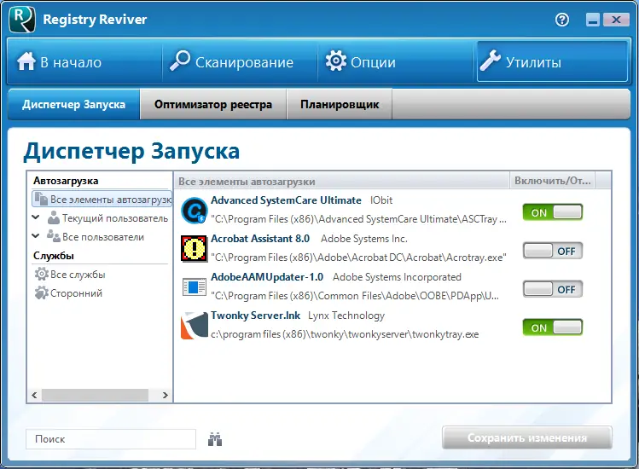
Task: Click the documents icon beside Все элементы автозагрузки
Action: click(x=41, y=200)
